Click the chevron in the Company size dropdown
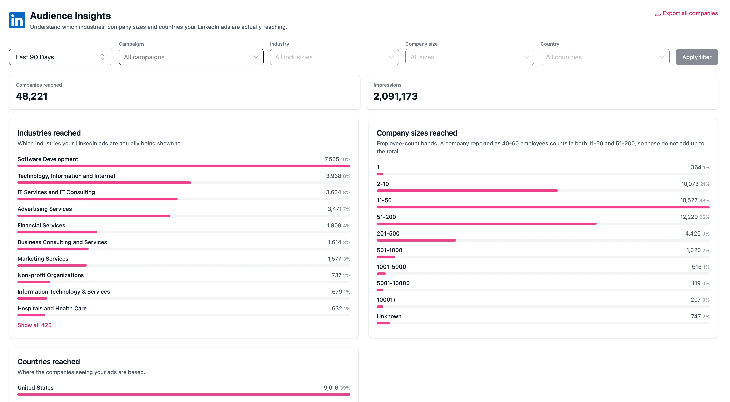Viewport: 730px width, 402px height. (527, 57)
